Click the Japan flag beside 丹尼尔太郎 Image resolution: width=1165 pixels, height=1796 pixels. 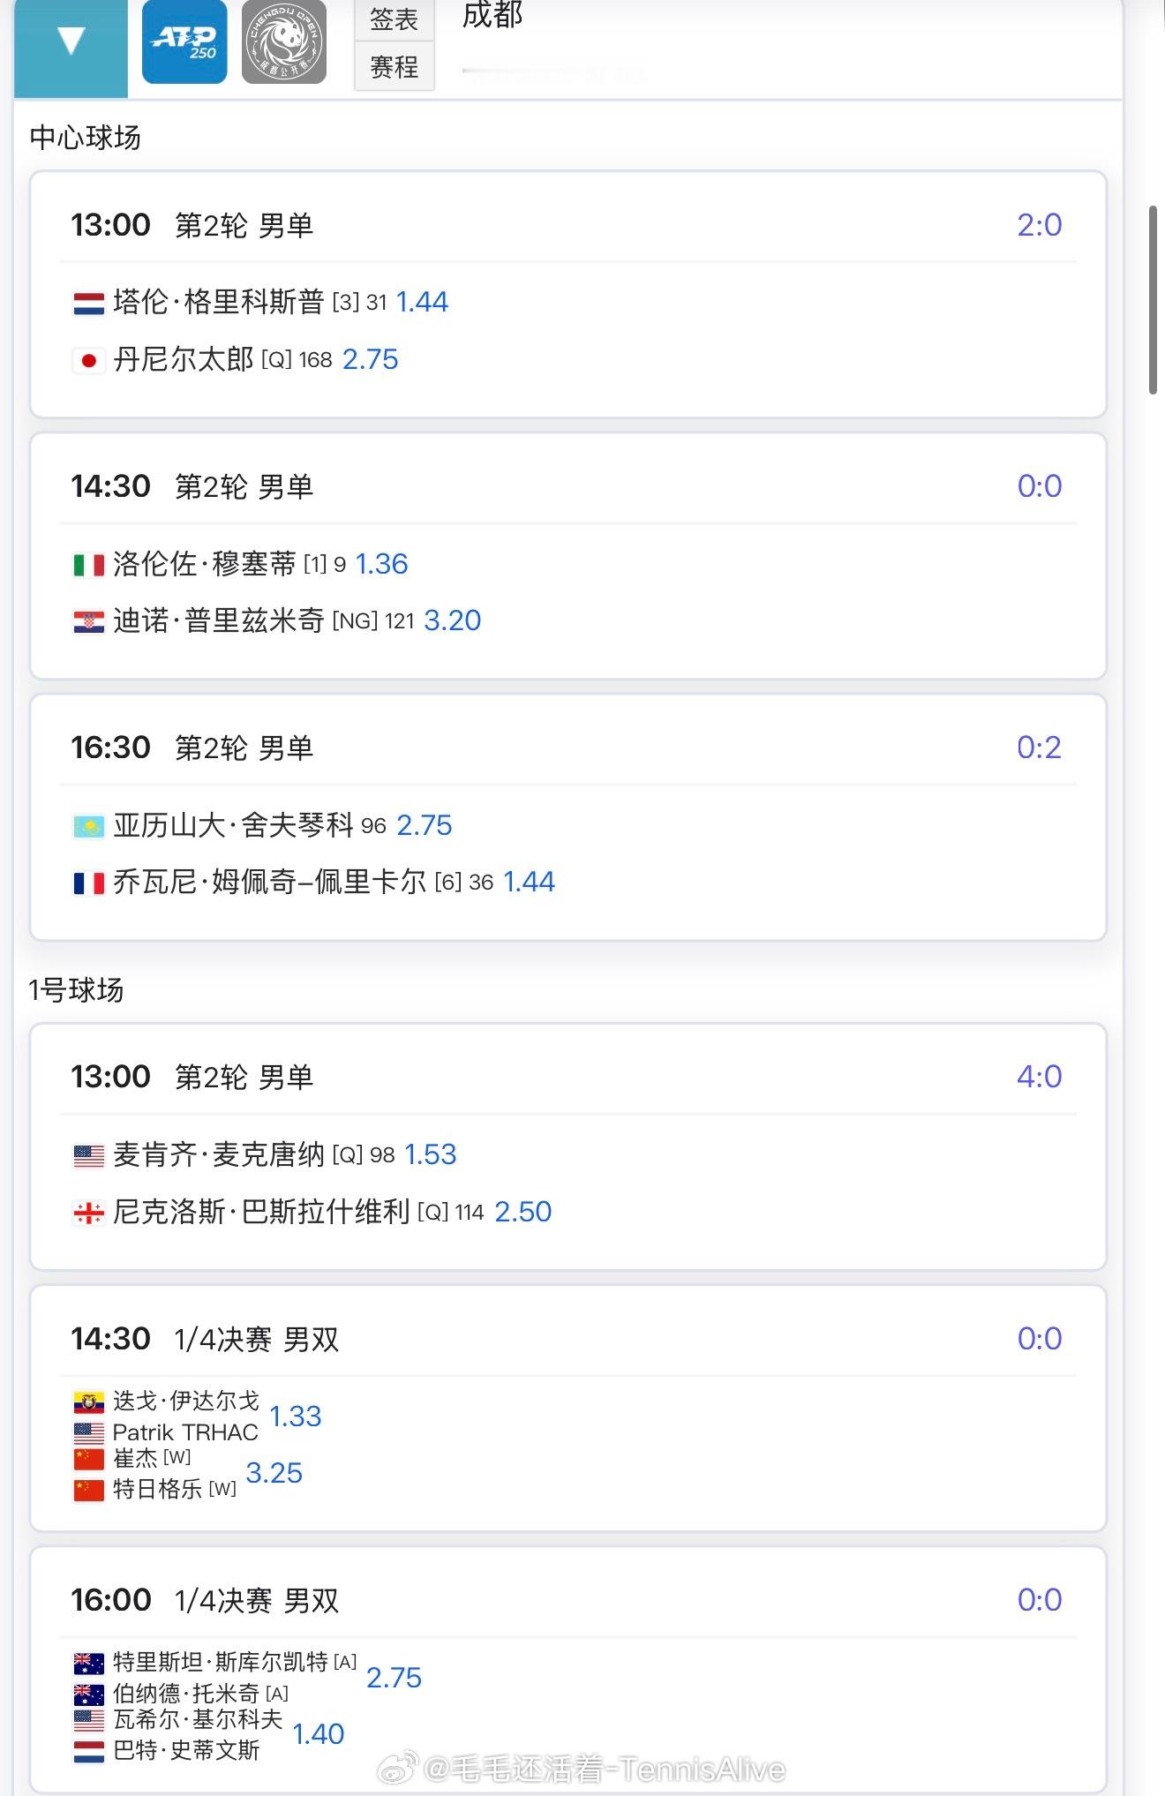(88, 360)
